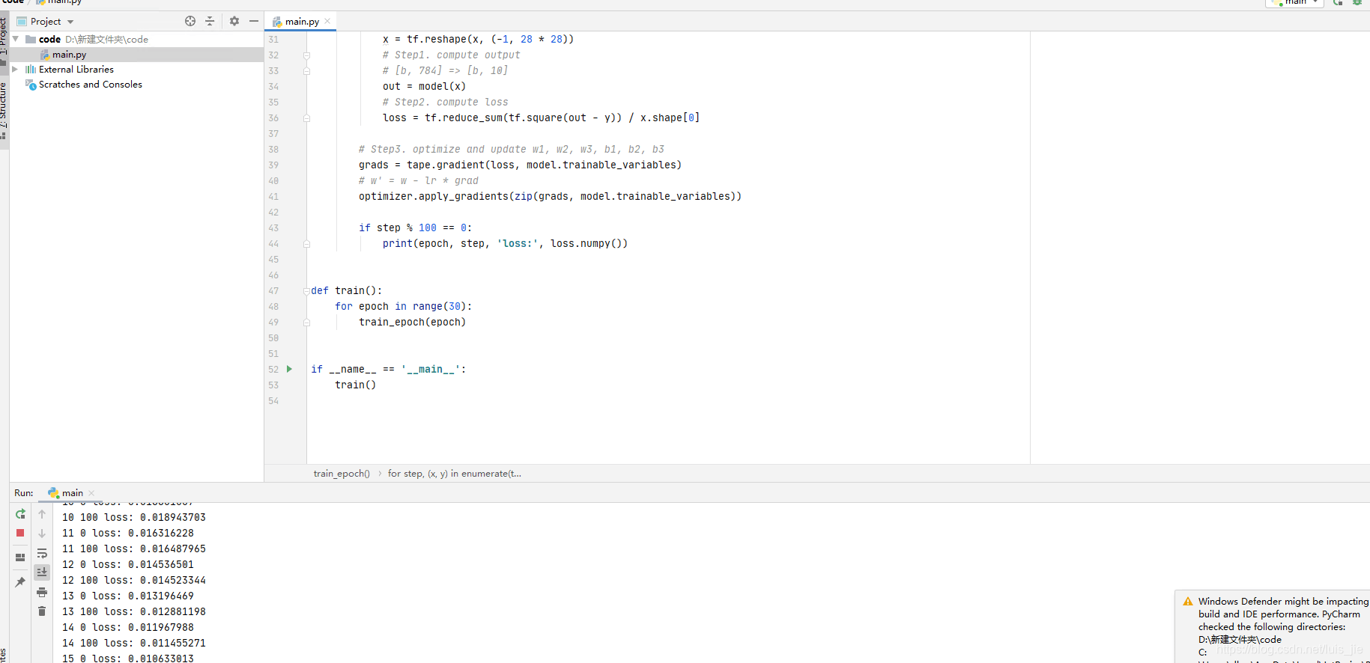Toggle scroll to end in Run console
The image size is (1370, 663).
tap(42, 572)
